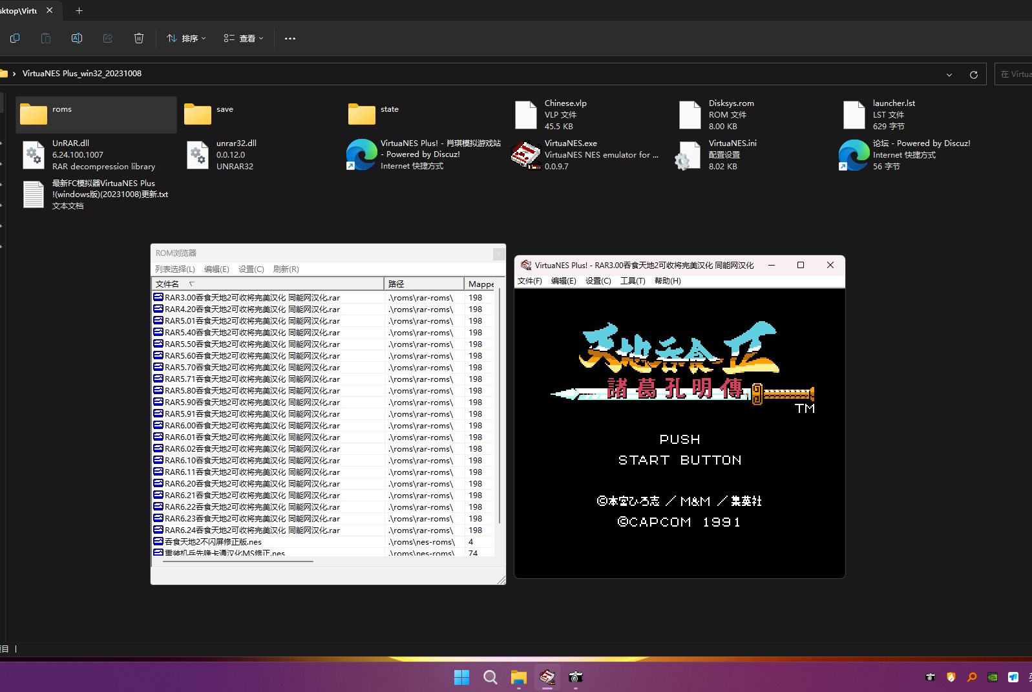
Task: Click File Explorer icon on taskbar
Action: tap(519, 676)
